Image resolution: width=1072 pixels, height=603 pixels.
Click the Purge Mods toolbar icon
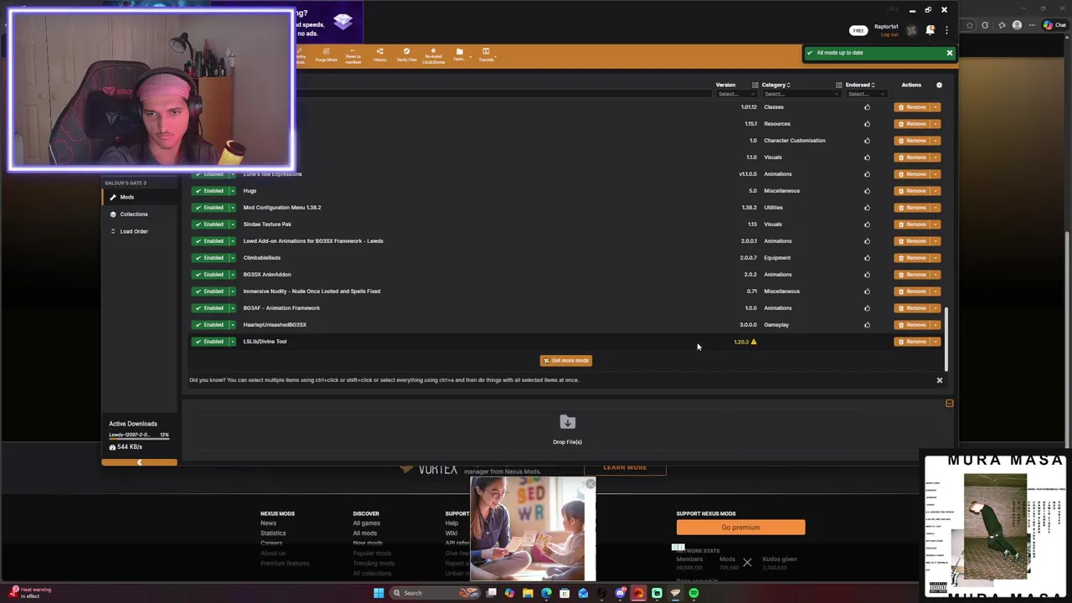pos(326,55)
